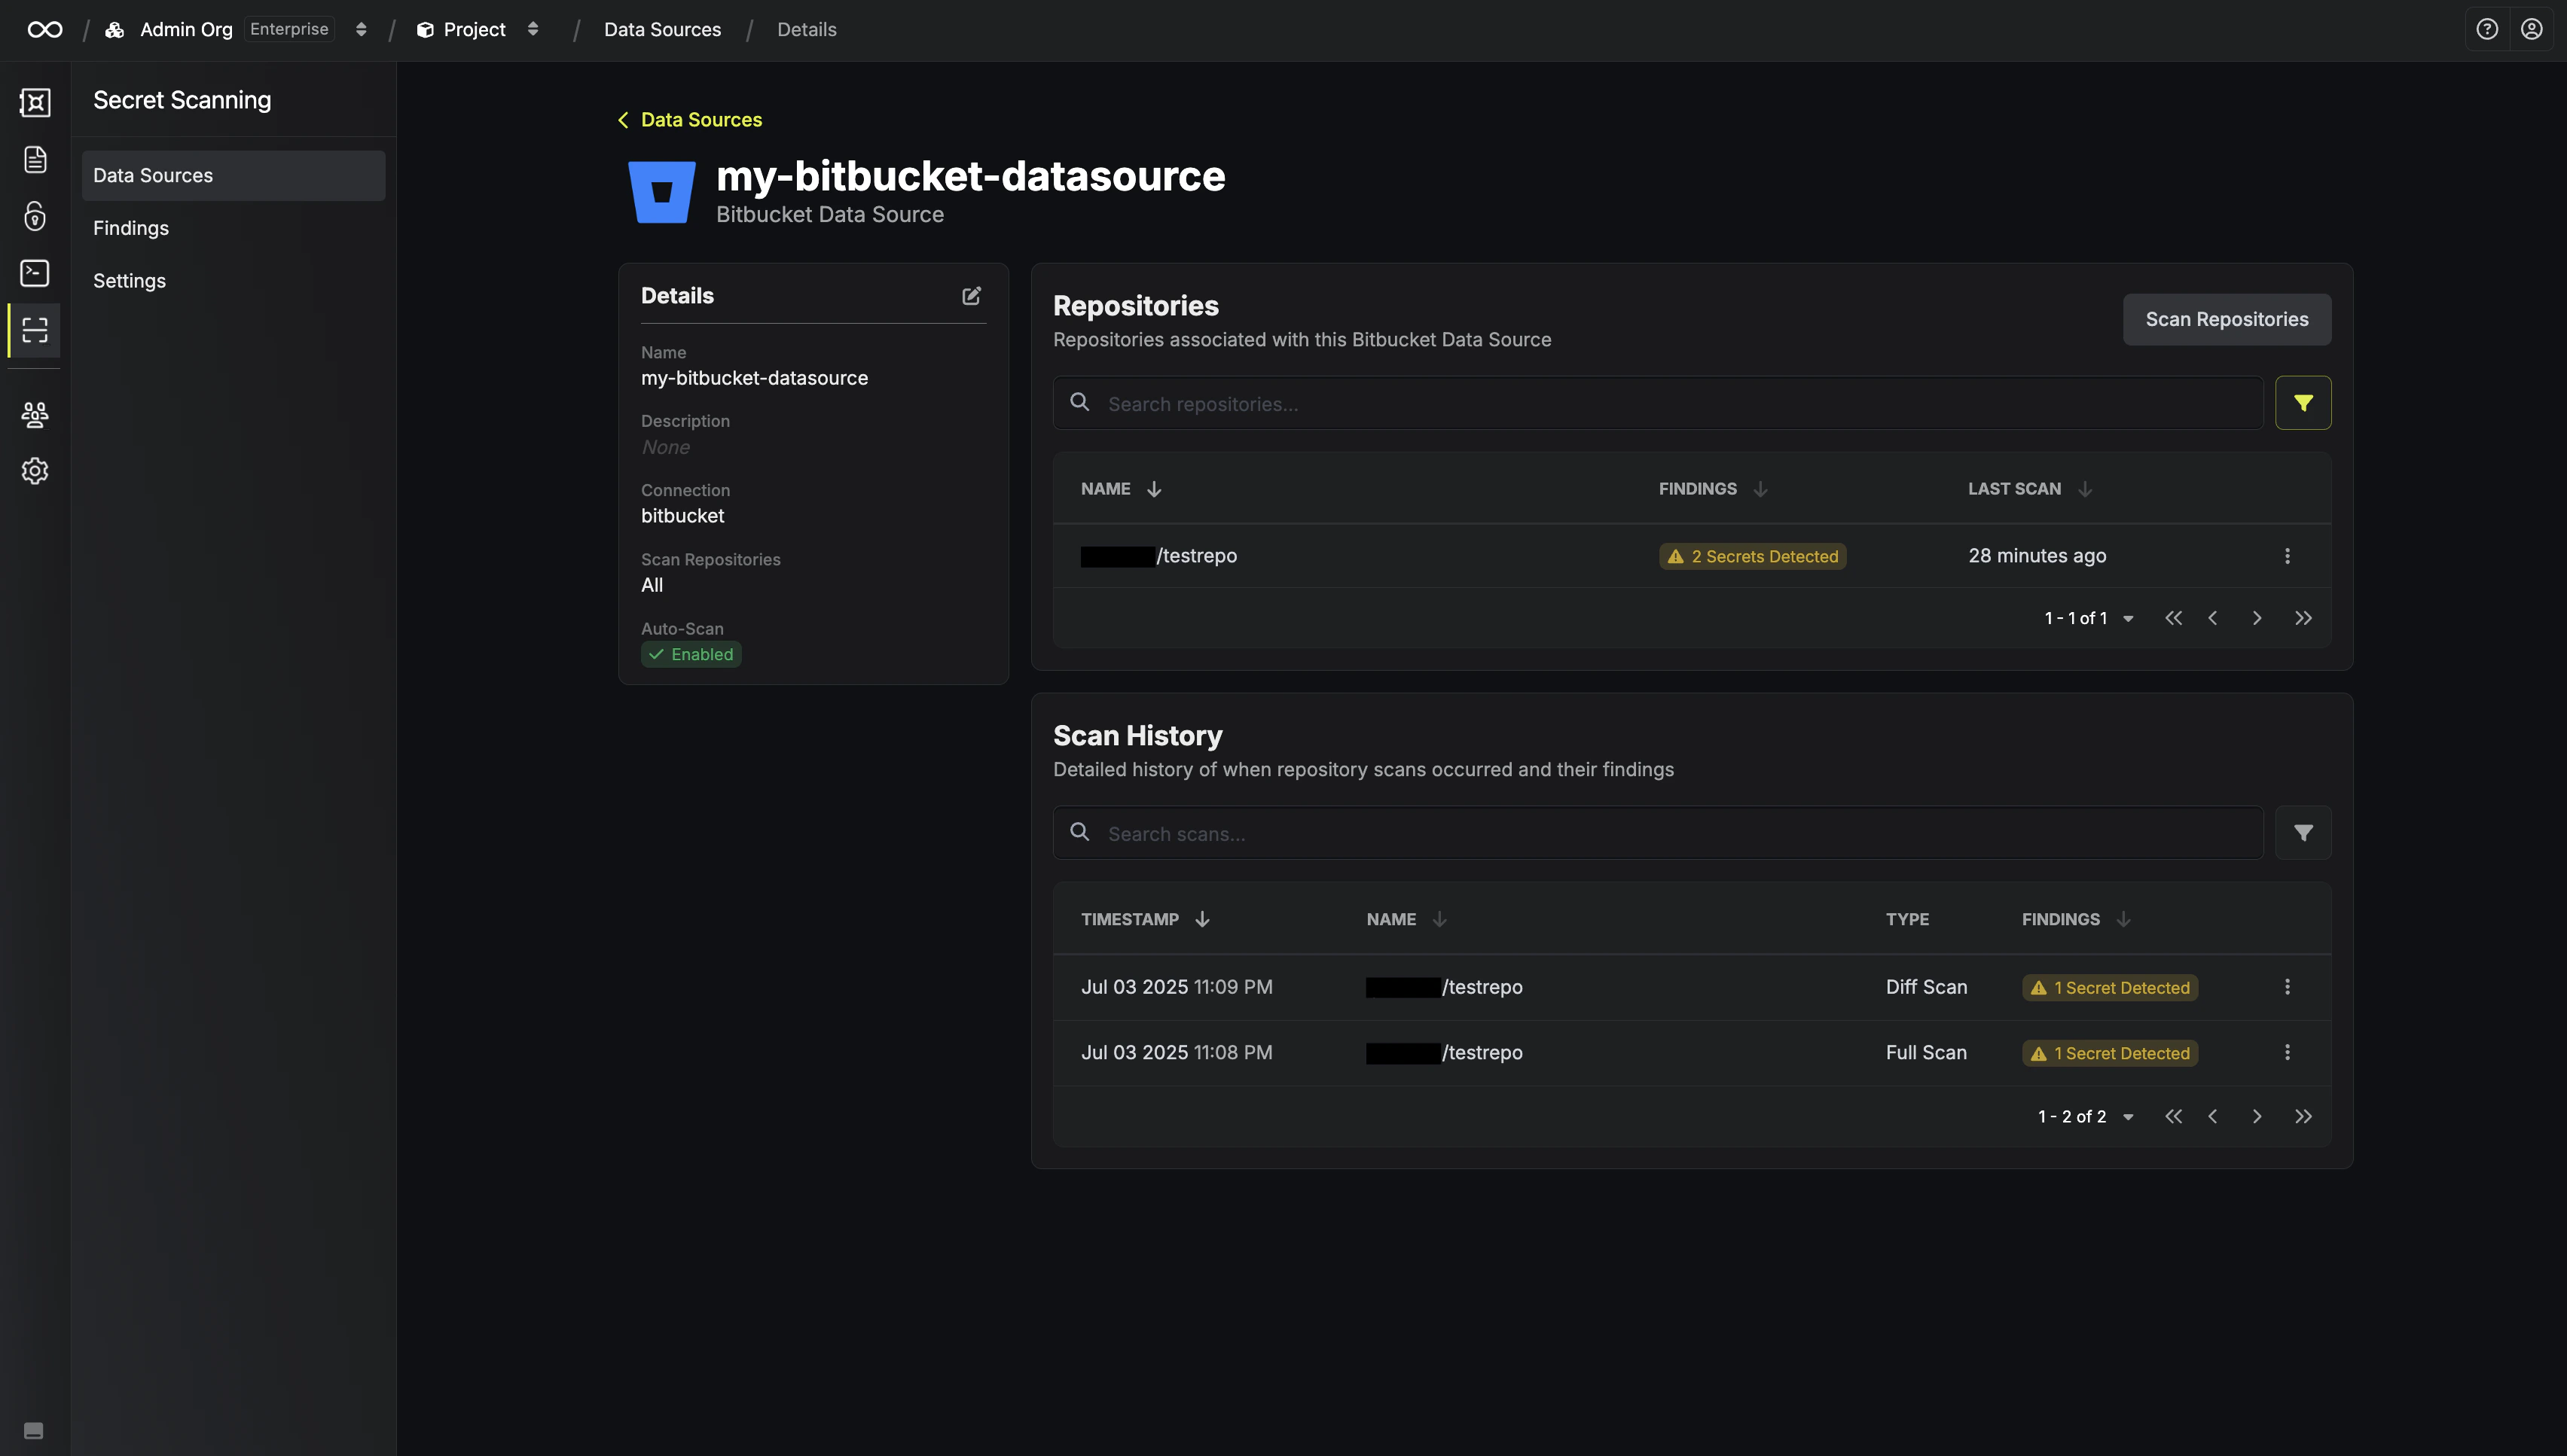Select the Secret Scanning sidebar icon
2567x1456 pixels.
[x=35, y=330]
